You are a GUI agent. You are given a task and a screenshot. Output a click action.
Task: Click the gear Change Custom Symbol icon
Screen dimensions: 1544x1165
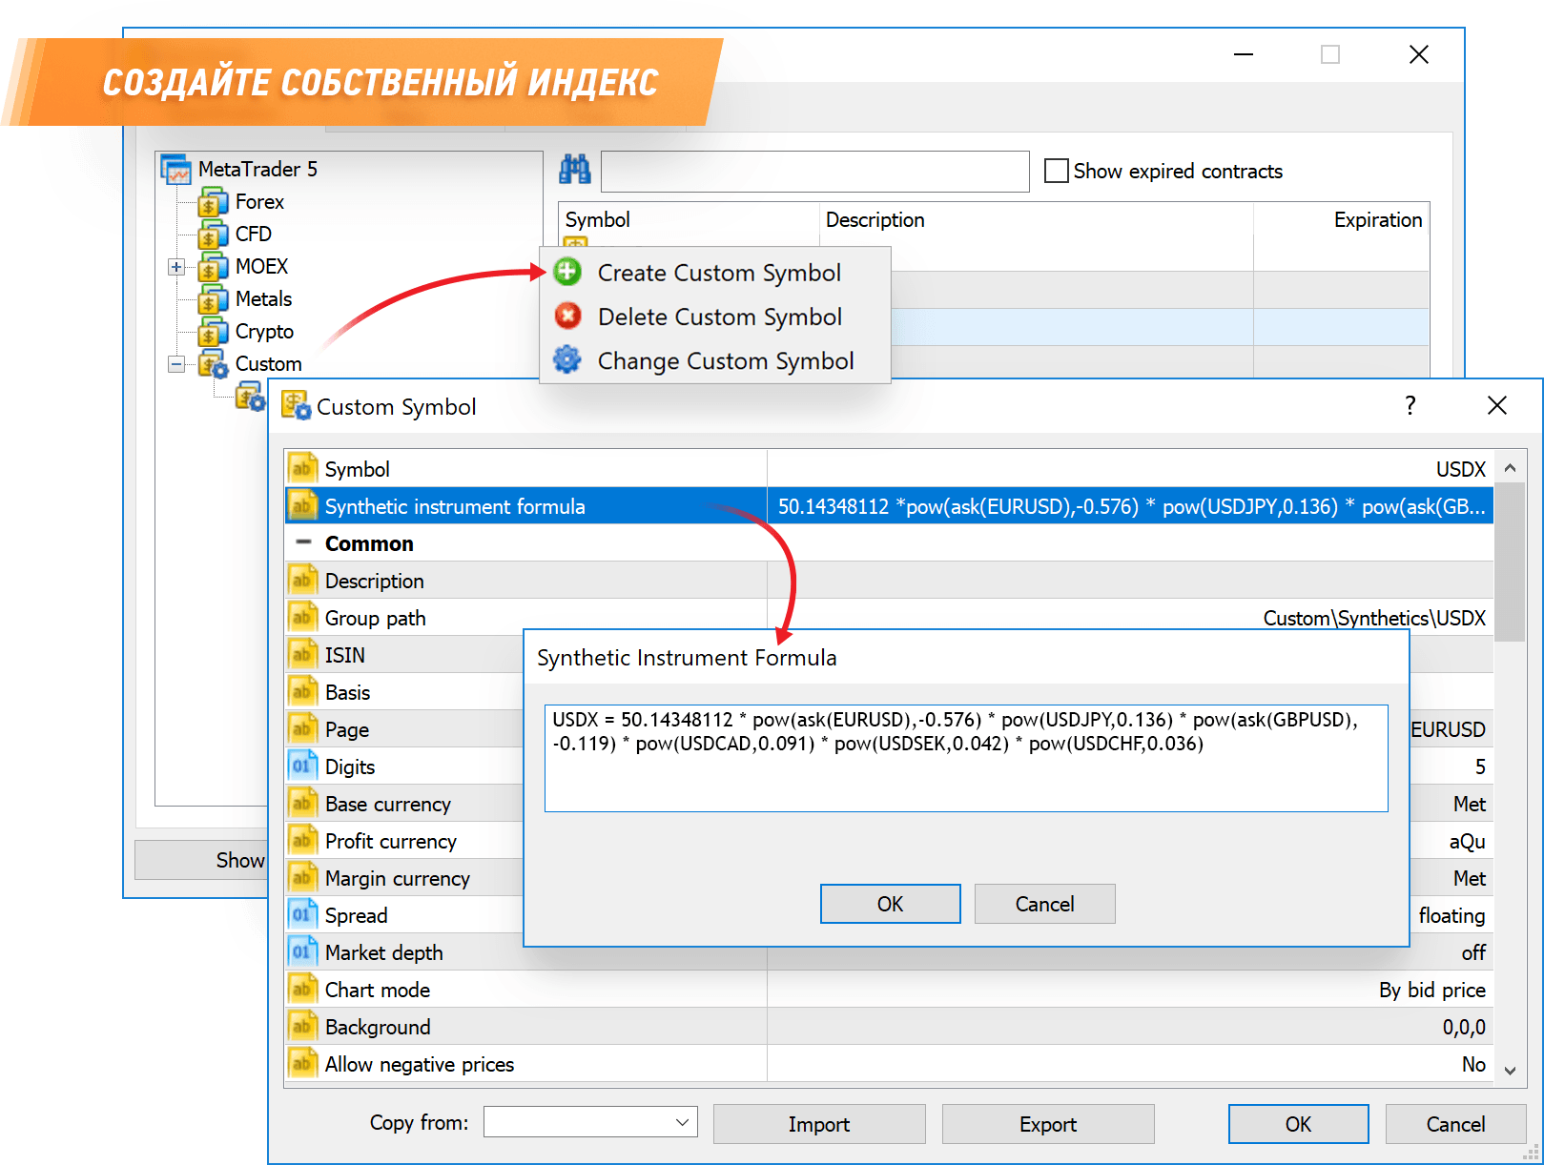tap(567, 359)
